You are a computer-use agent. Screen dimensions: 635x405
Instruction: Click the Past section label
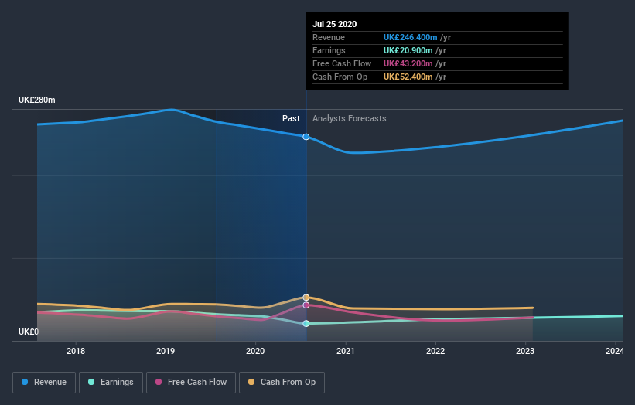point(291,118)
